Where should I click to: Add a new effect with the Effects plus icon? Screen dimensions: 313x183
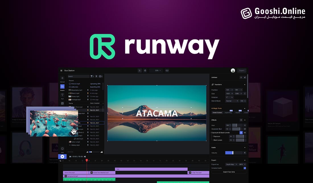240,120
